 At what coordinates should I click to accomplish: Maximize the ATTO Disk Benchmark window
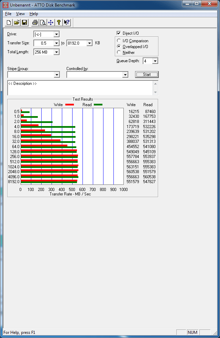(197, 4)
